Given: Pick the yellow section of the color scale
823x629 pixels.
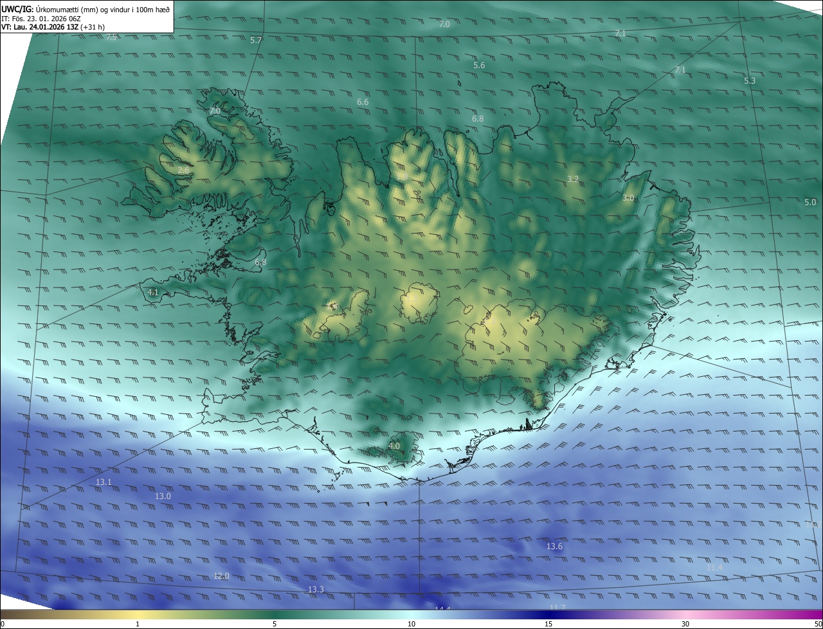Looking at the screenshot, I should (138, 615).
